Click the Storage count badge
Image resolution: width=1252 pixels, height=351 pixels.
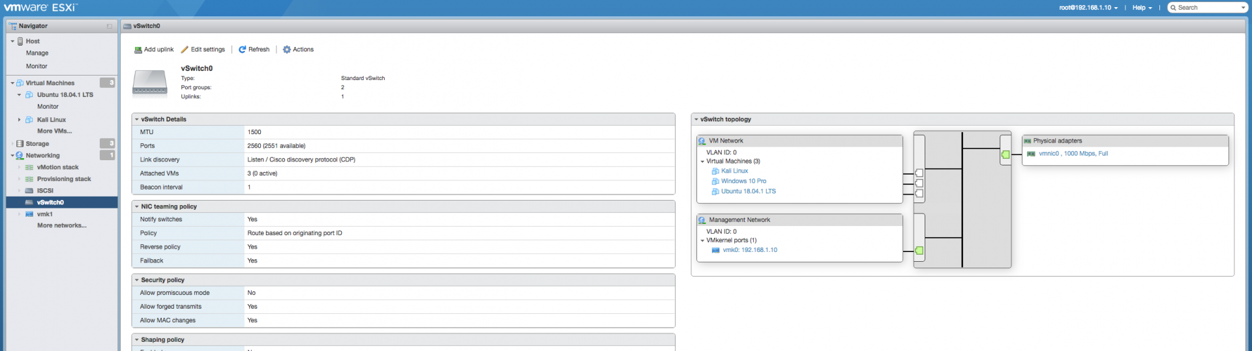108,143
